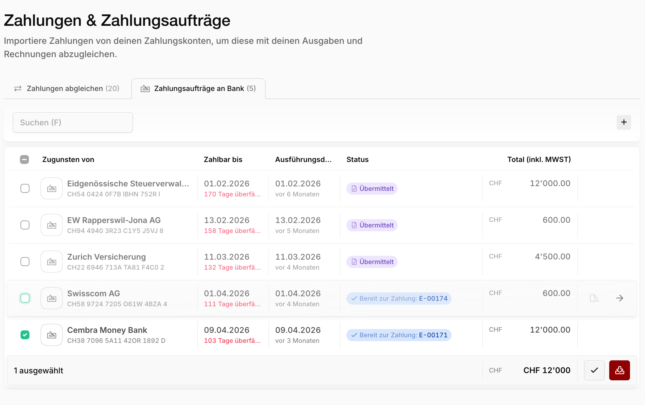Click the checkmark confirm button in footer
Image resolution: width=645 pixels, height=405 pixels.
tap(594, 370)
